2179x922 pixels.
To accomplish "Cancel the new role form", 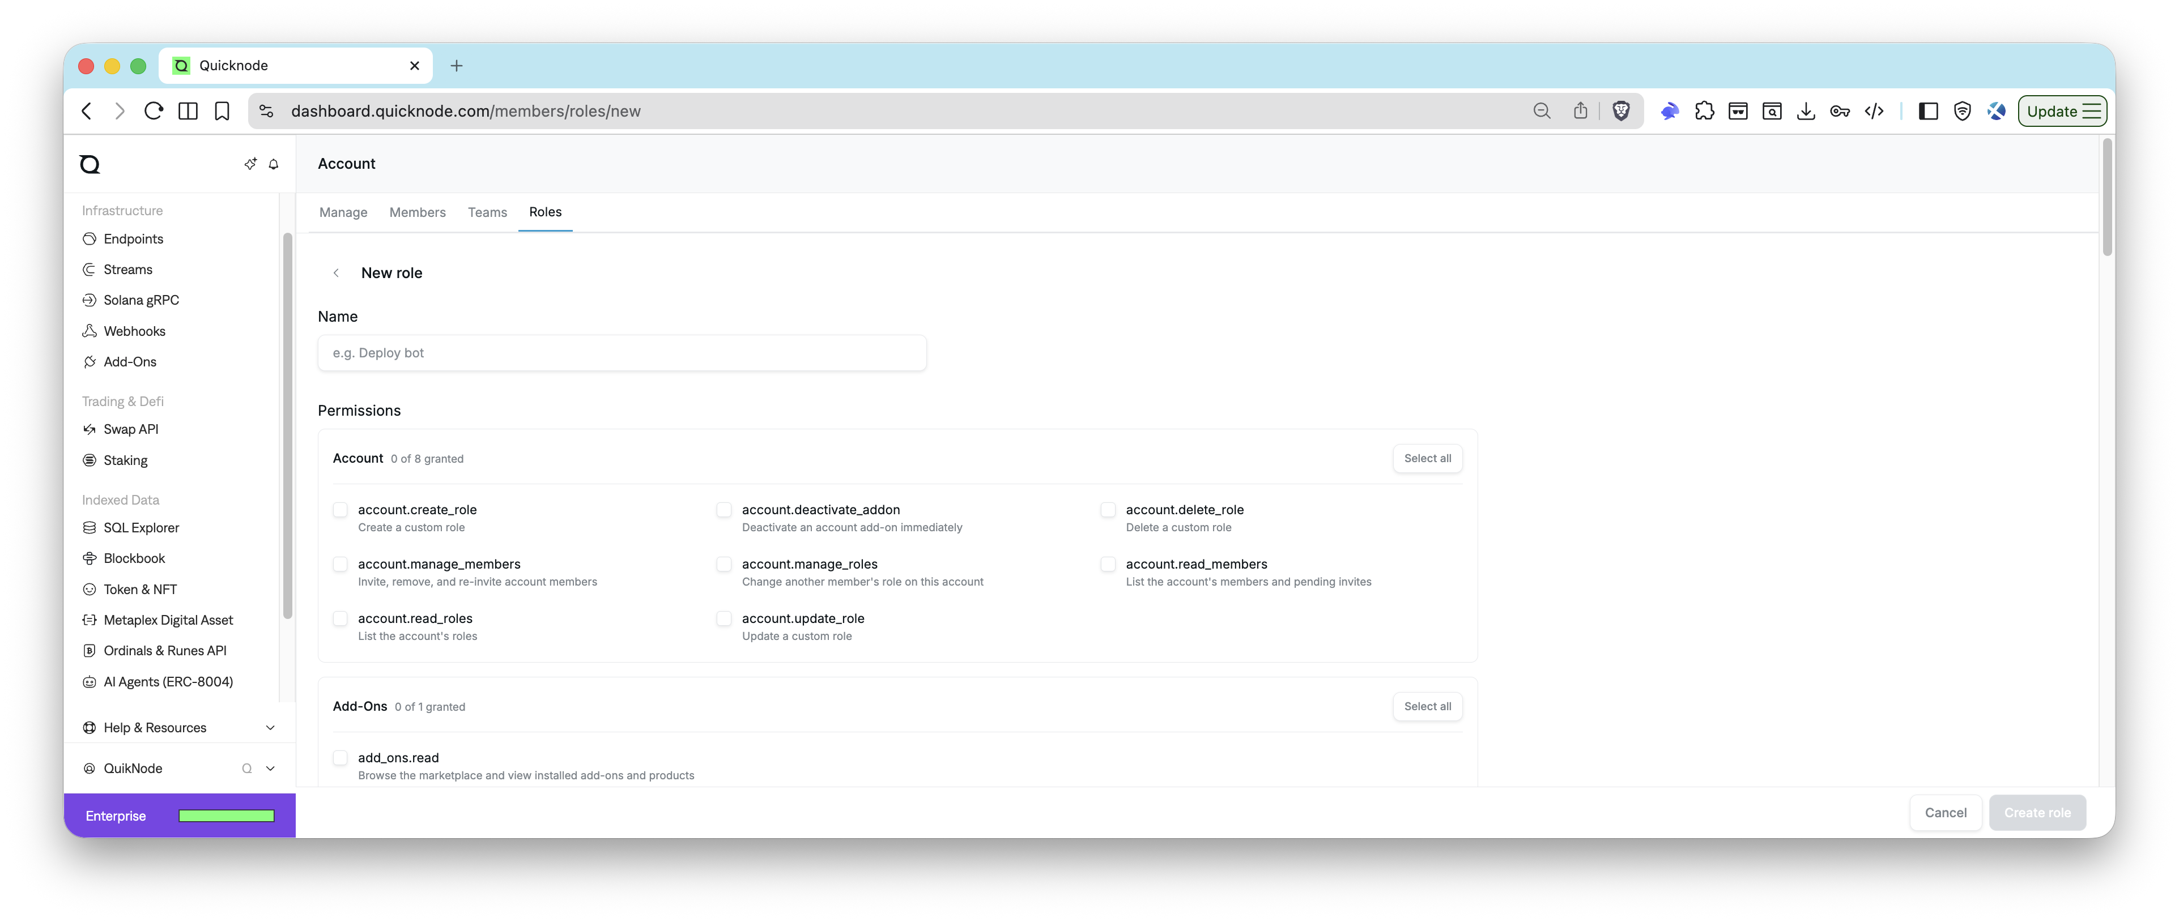I will (x=1944, y=812).
